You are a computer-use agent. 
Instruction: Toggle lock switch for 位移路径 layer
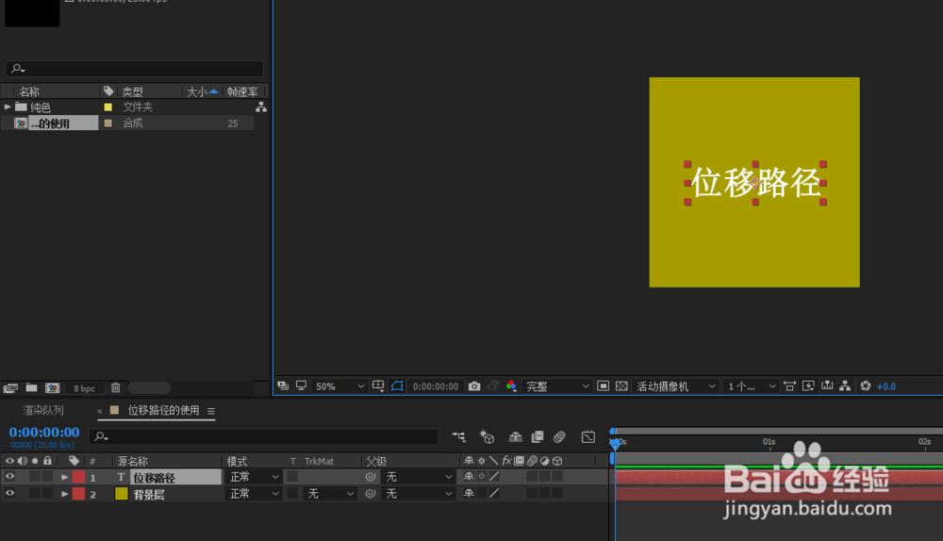coord(47,477)
